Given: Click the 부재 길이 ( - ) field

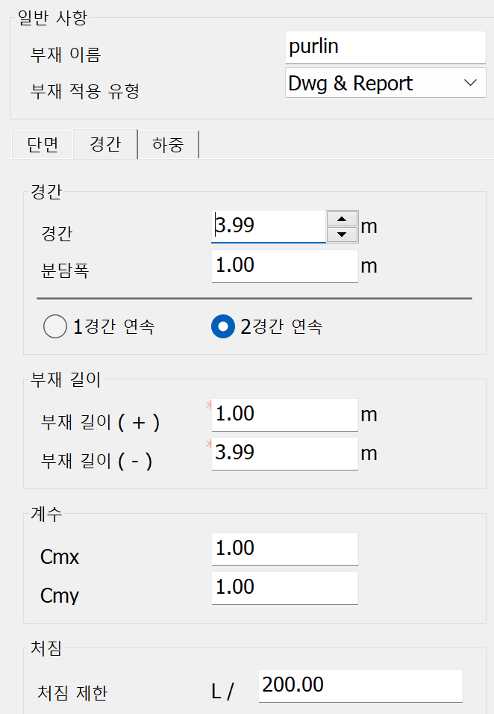Looking at the screenshot, I should [284, 453].
